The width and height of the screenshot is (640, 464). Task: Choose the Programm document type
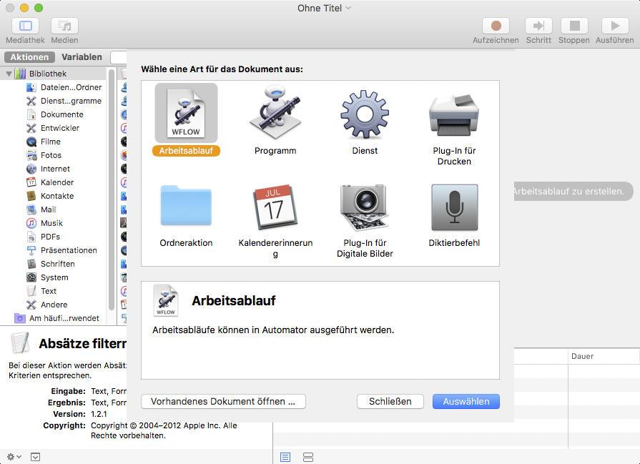(275, 120)
